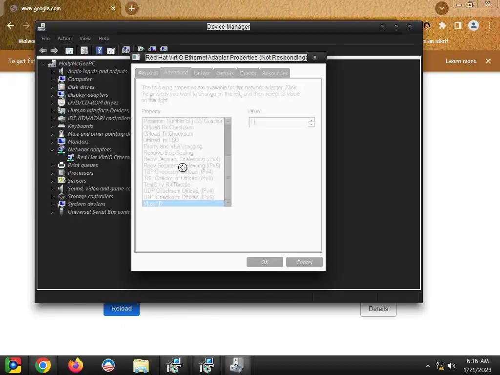Dismiss the Chrome infobar with its X
The image size is (500, 375).
click(x=488, y=61)
